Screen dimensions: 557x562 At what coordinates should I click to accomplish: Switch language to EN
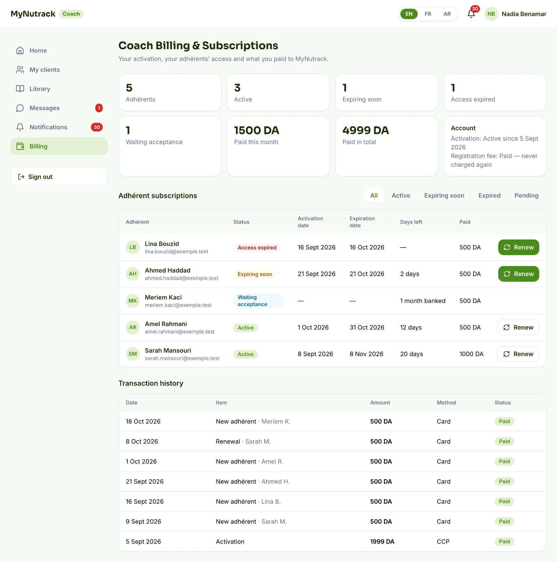tap(409, 14)
